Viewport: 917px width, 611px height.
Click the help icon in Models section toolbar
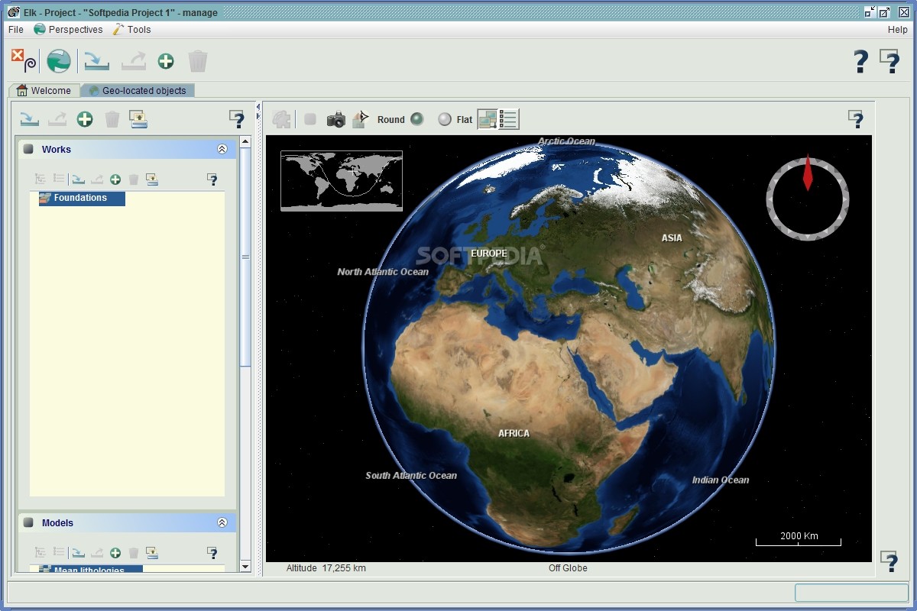[x=212, y=553]
